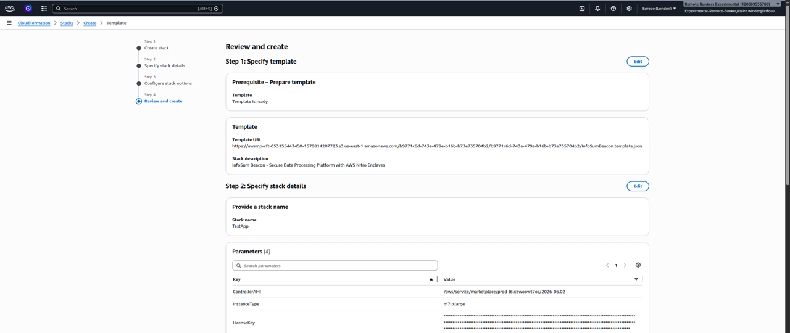Open the notifications bell

point(597,9)
